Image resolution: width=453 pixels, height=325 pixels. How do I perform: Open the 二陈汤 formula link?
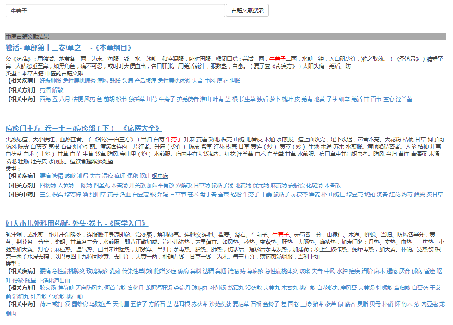click(83, 185)
